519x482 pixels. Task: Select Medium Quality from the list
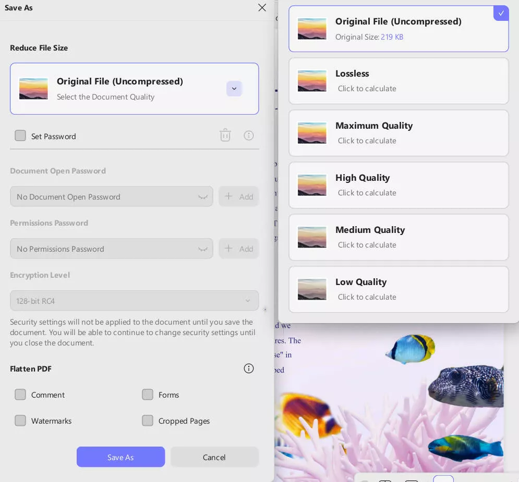coord(399,237)
